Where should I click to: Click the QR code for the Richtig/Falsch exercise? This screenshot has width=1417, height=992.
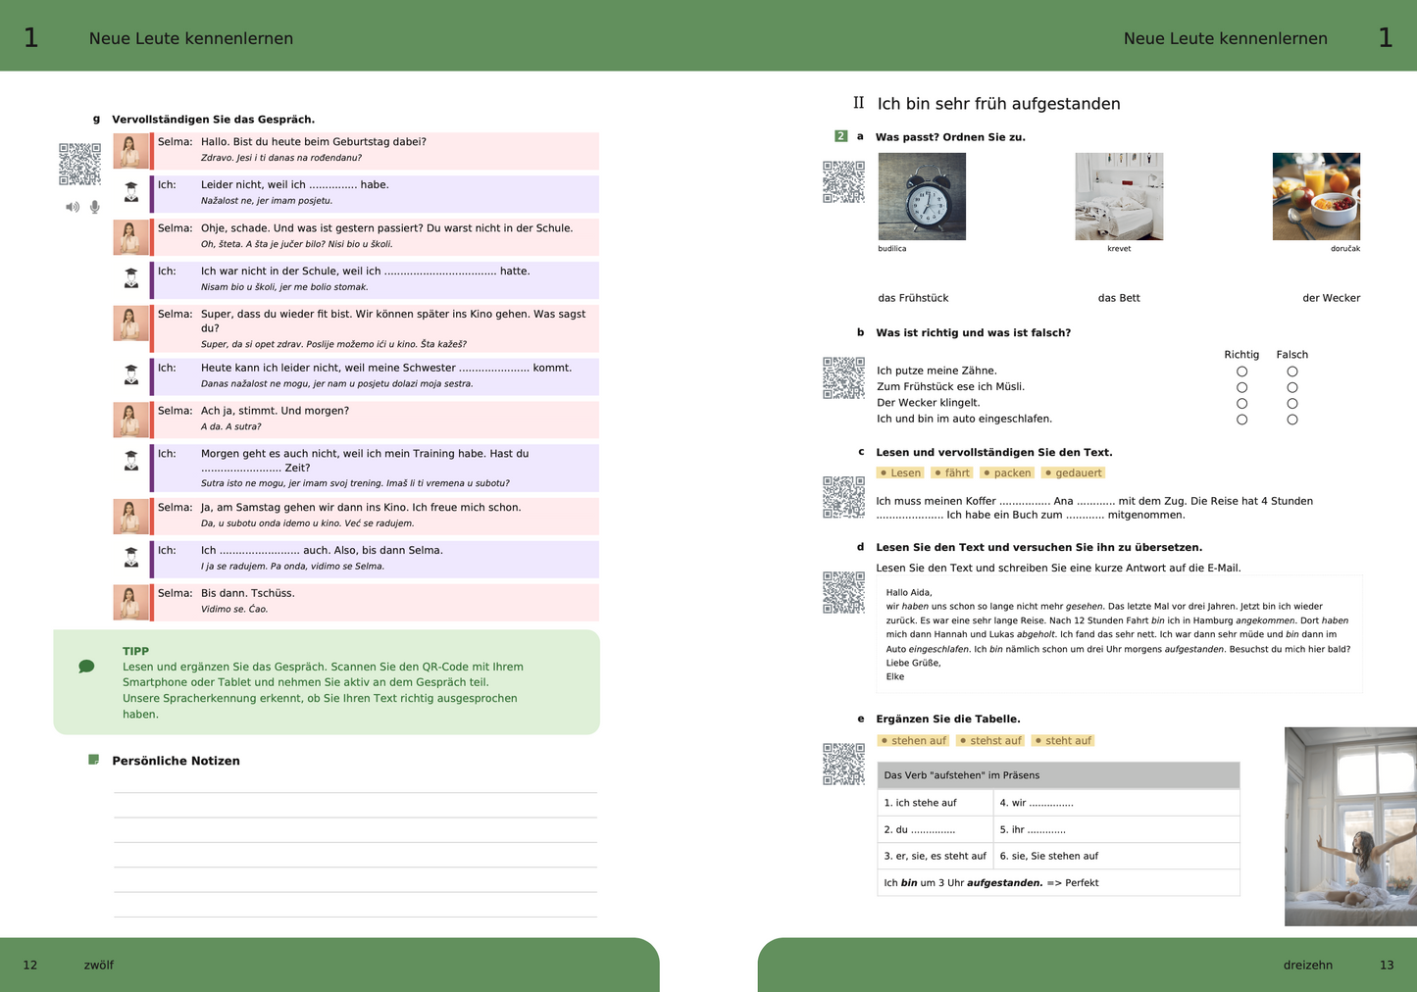843,378
